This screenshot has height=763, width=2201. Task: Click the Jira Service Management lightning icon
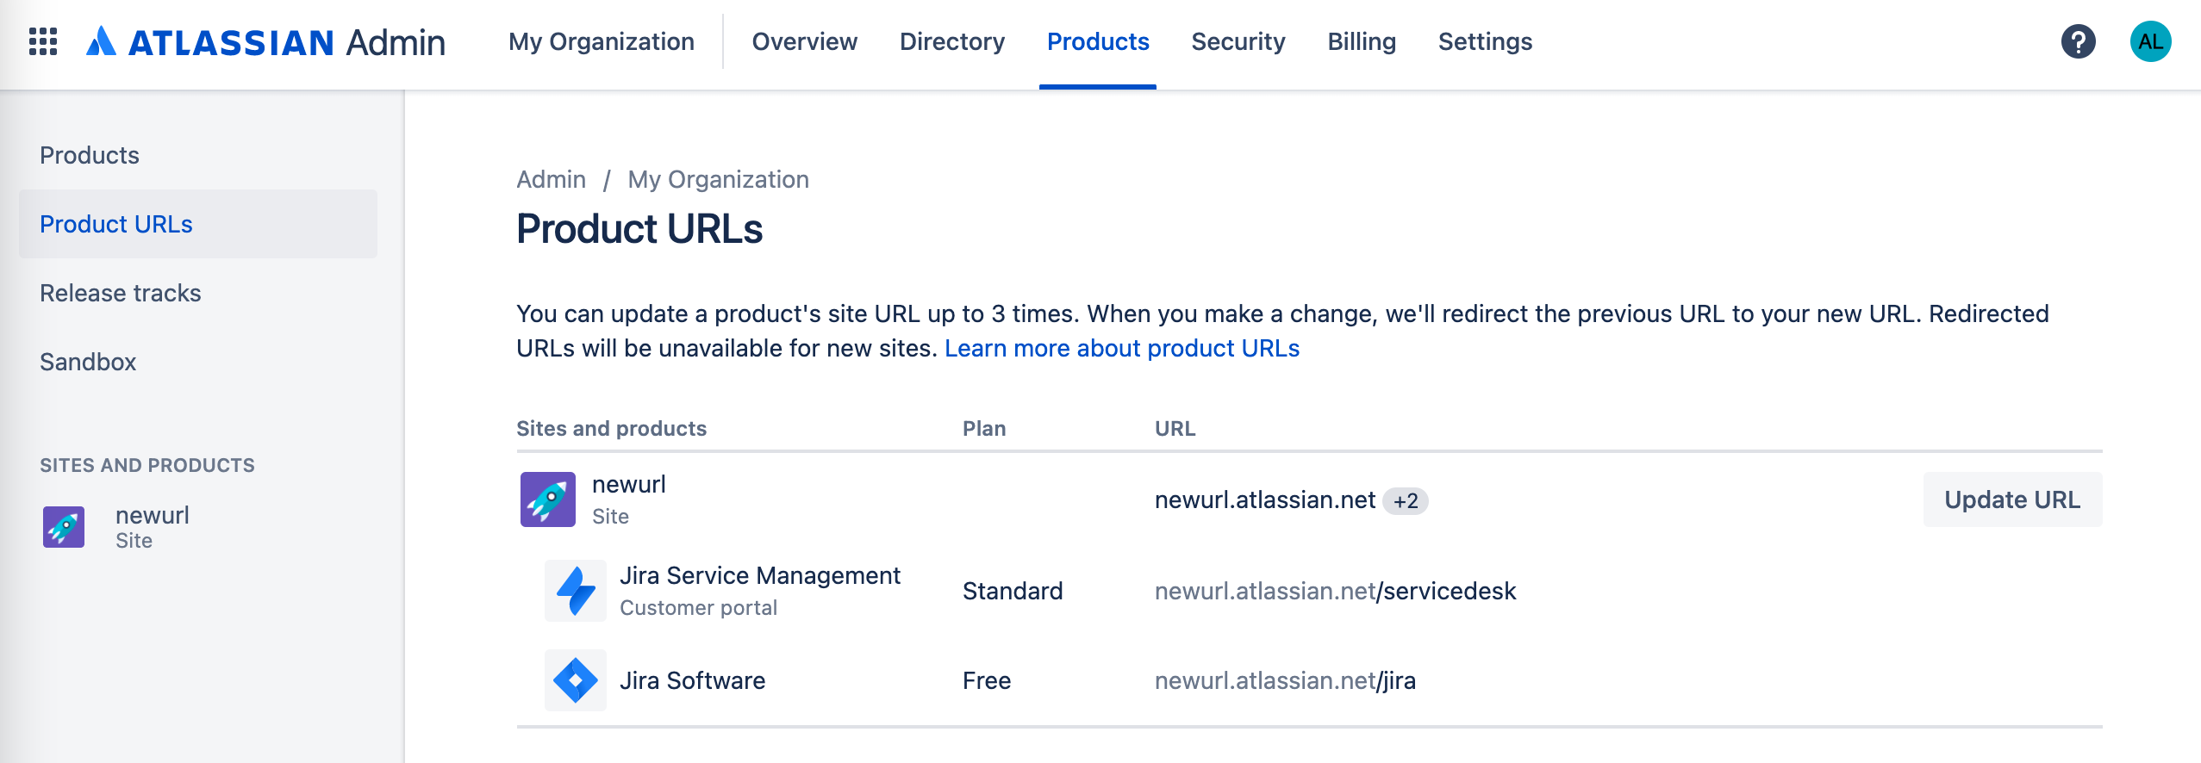tap(576, 591)
